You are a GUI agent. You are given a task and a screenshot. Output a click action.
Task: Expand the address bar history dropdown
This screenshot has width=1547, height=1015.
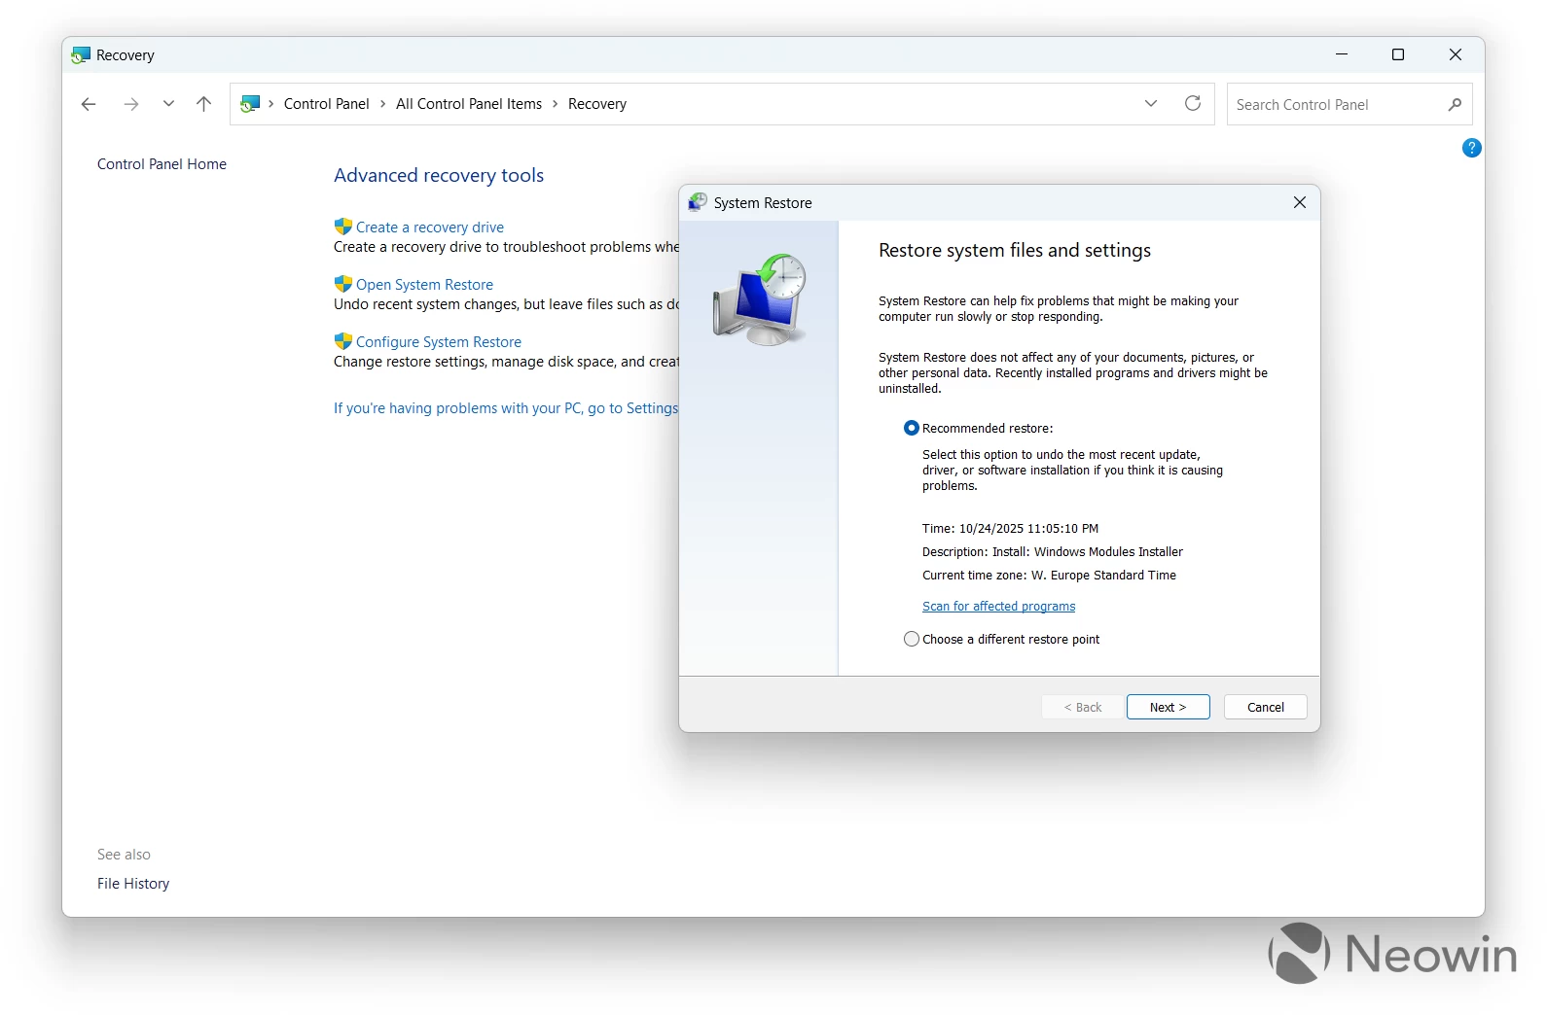[x=1151, y=103]
